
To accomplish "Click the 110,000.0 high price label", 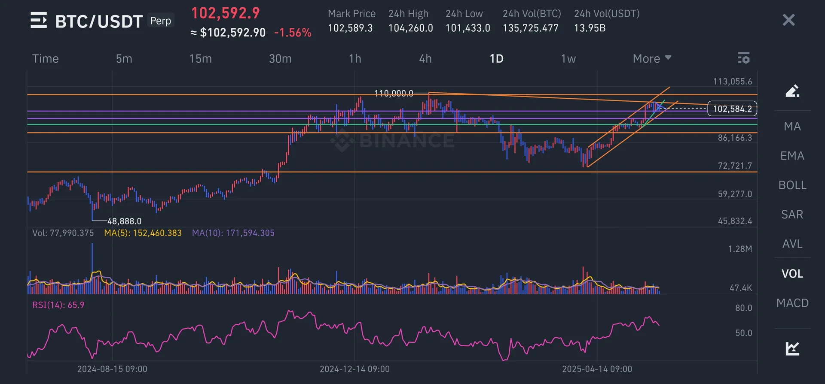I will [x=394, y=93].
